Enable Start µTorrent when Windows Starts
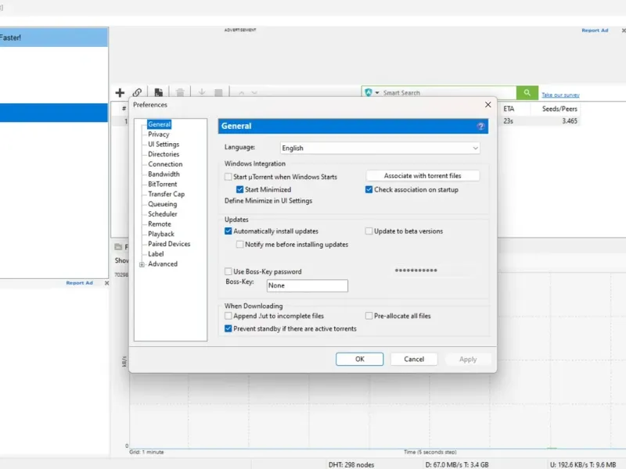The width and height of the screenshot is (626, 469). coord(228,177)
